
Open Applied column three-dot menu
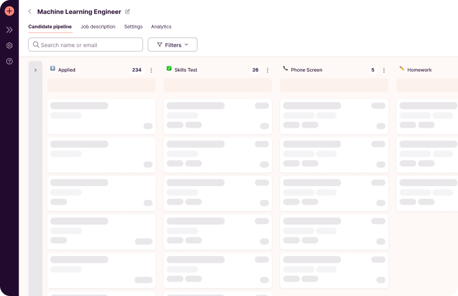click(x=151, y=70)
